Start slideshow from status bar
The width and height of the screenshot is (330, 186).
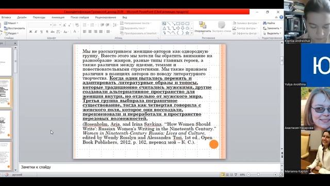(236, 175)
